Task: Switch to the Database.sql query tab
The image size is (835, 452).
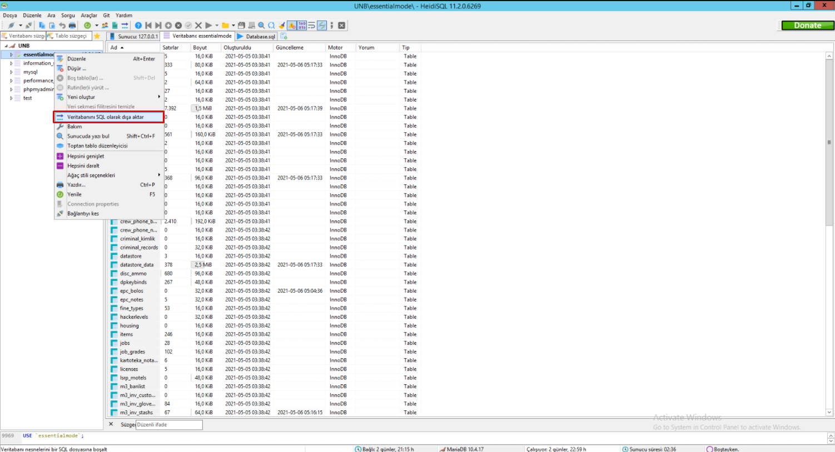Action: pos(256,36)
